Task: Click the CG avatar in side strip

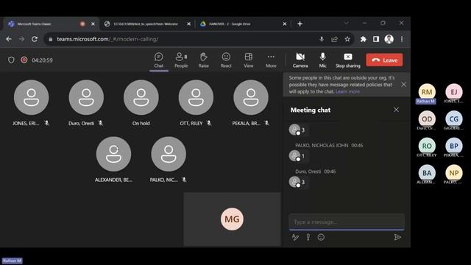Action: click(454, 119)
